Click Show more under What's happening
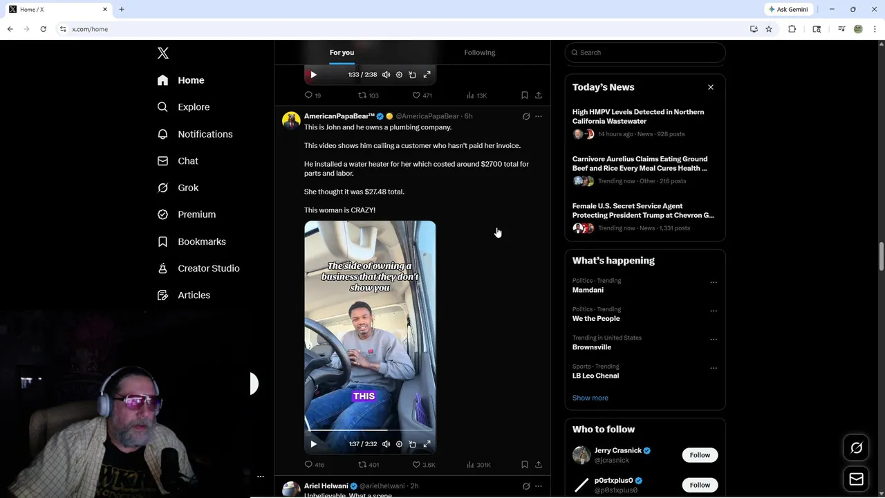This screenshot has width=885, height=498. 590,398
